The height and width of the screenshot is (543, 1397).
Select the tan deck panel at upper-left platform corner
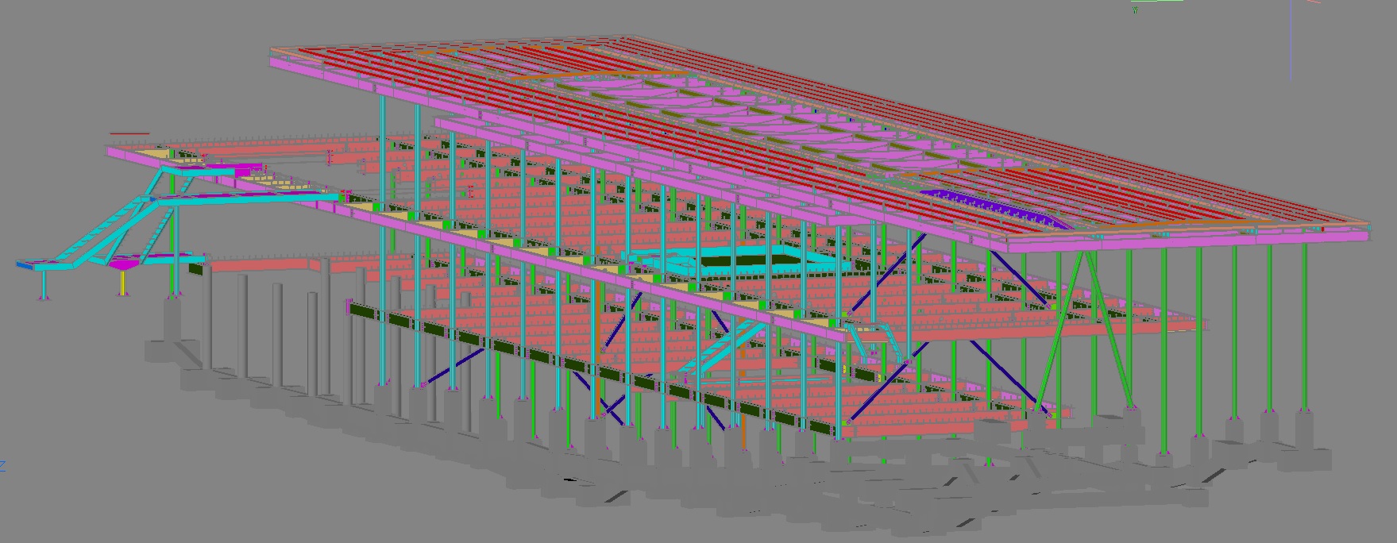click(151, 152)
